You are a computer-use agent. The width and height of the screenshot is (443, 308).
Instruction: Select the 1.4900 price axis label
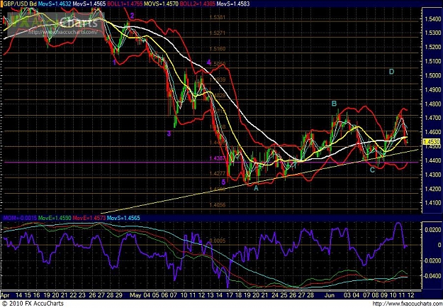432,89
